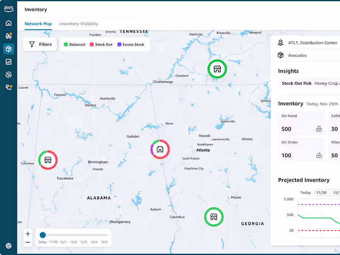Screen dimensions: 340x255
Task: Click the Stock Out red legend swatch
Action: click(92, 45)
